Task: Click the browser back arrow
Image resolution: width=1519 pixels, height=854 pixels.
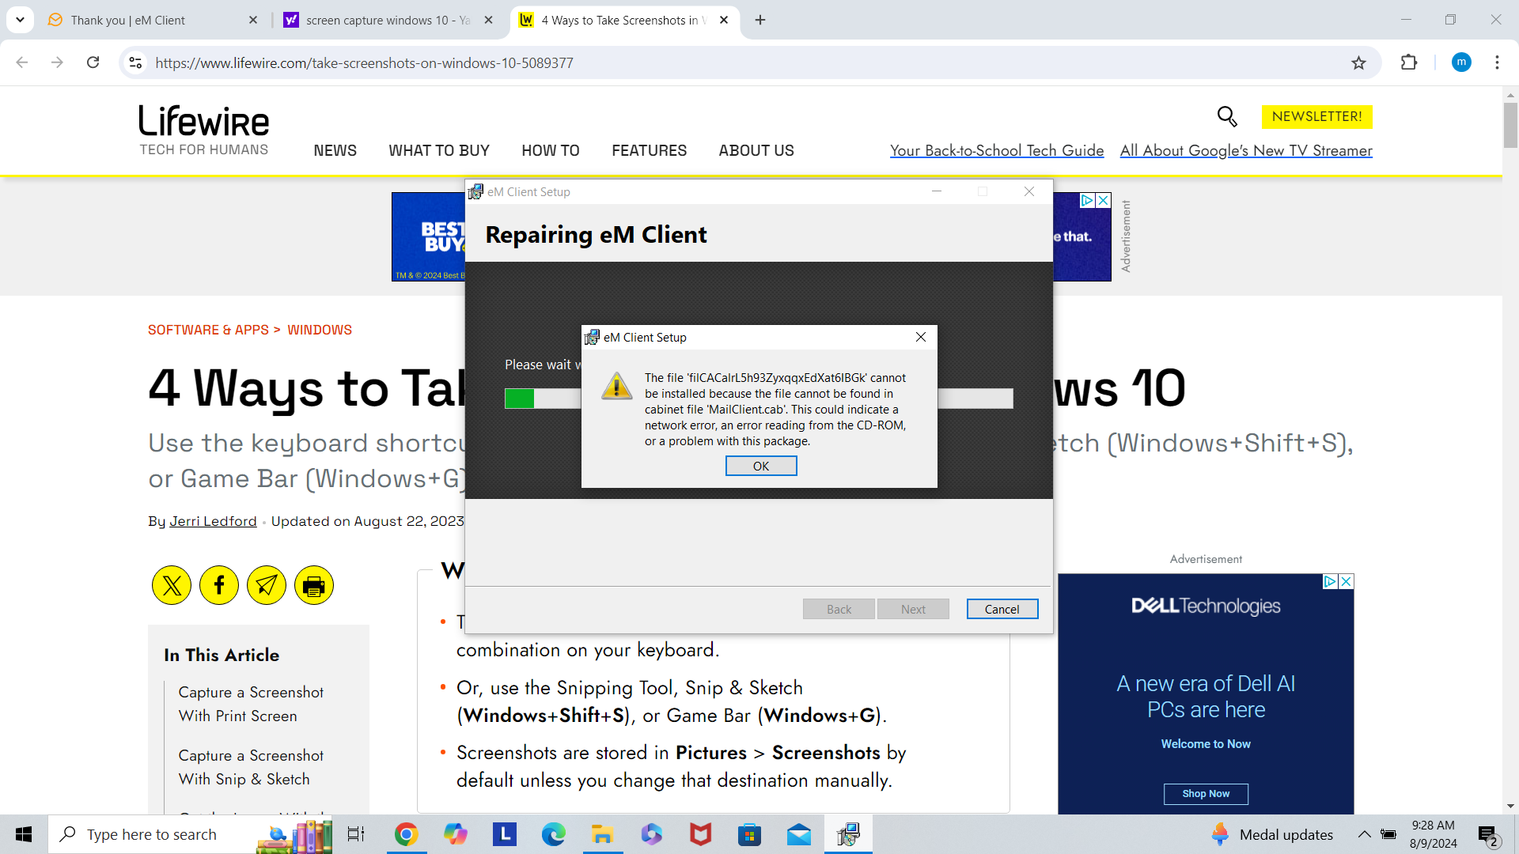Action: [22, 62]
